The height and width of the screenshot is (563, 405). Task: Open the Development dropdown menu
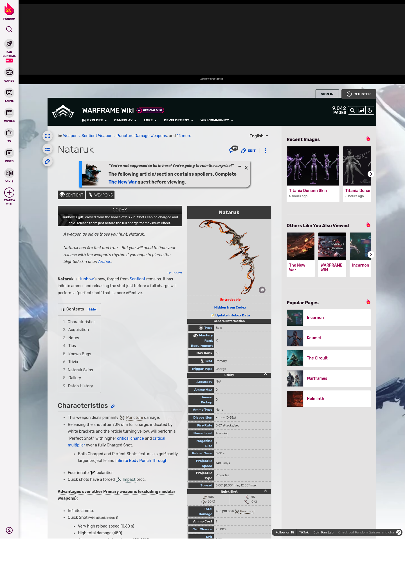coord(179,120)
